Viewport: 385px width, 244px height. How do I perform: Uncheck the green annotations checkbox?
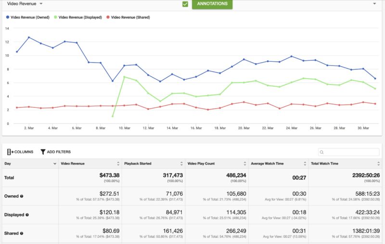[x=185, y=4]
